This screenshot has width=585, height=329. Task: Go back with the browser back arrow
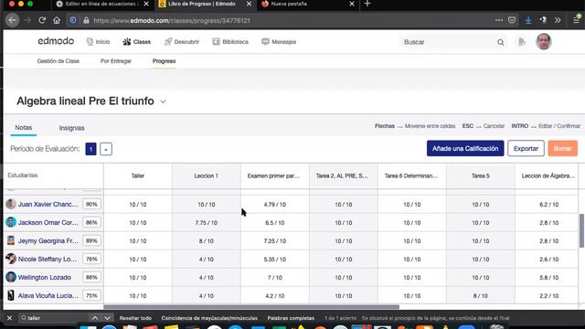tap(12, 20)
